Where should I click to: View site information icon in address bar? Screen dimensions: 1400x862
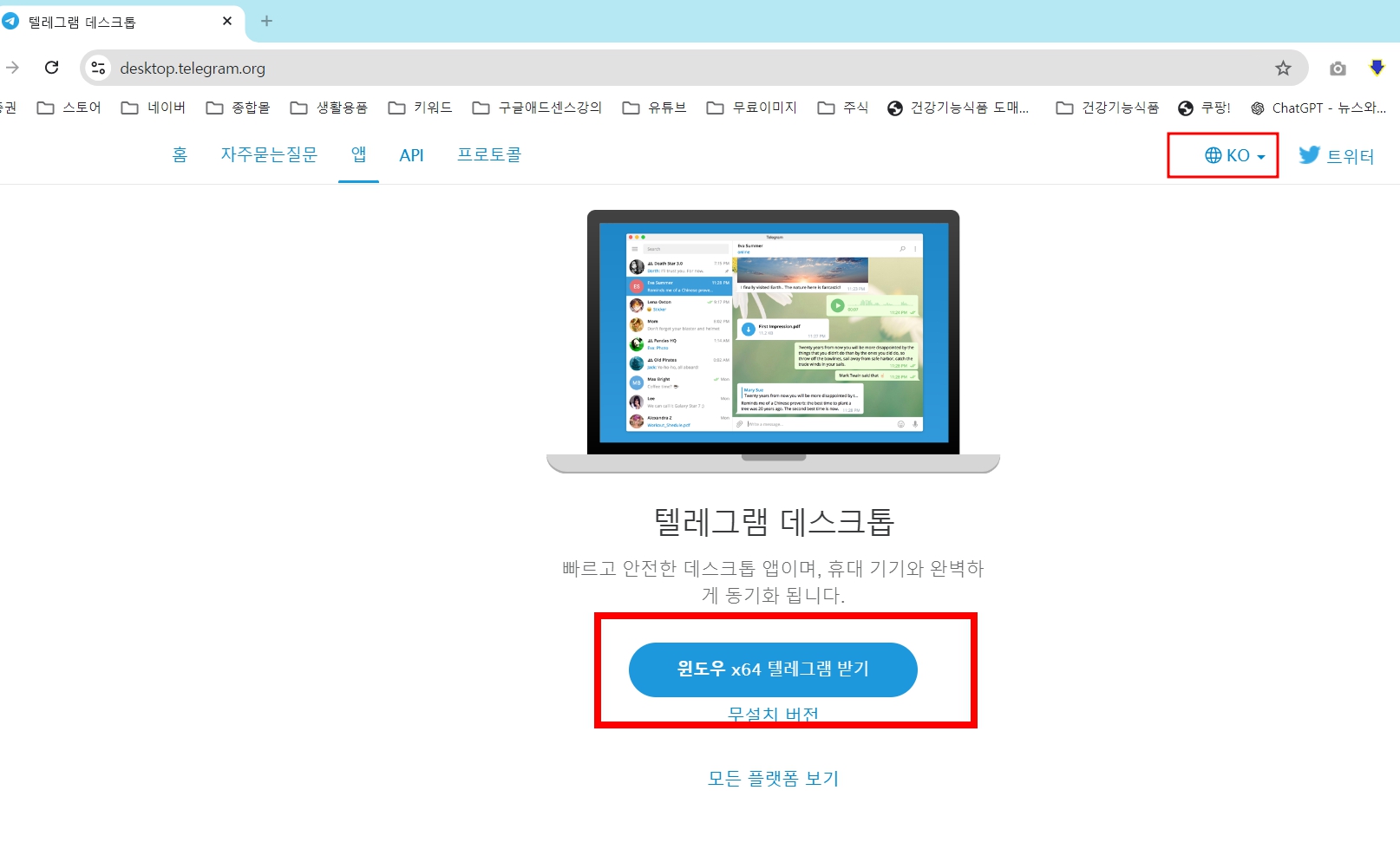pyautogui.click(x=98, y=68)
